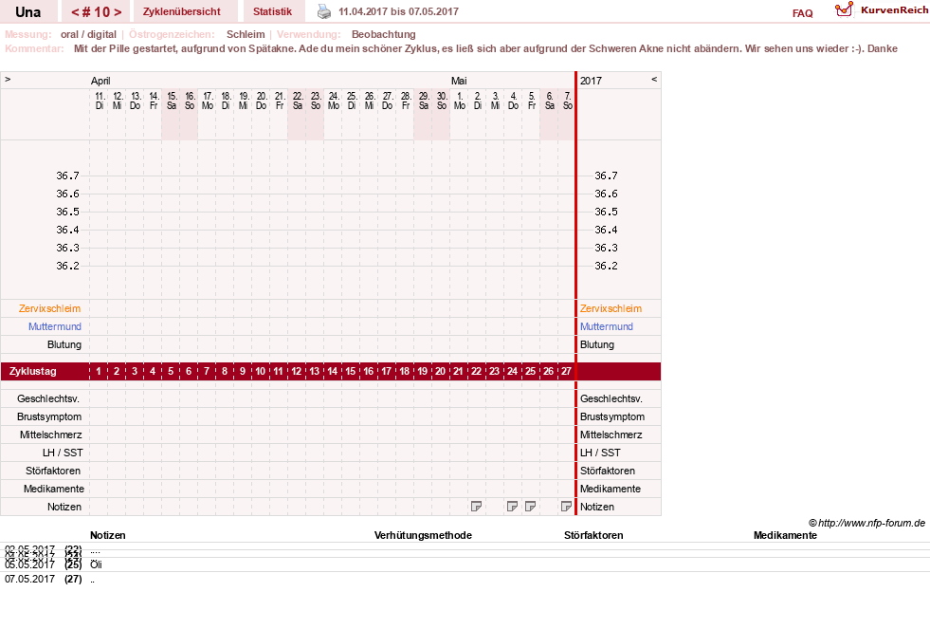Click the date range 11.04.2017 bis 07.05.2017

point(398,11)
